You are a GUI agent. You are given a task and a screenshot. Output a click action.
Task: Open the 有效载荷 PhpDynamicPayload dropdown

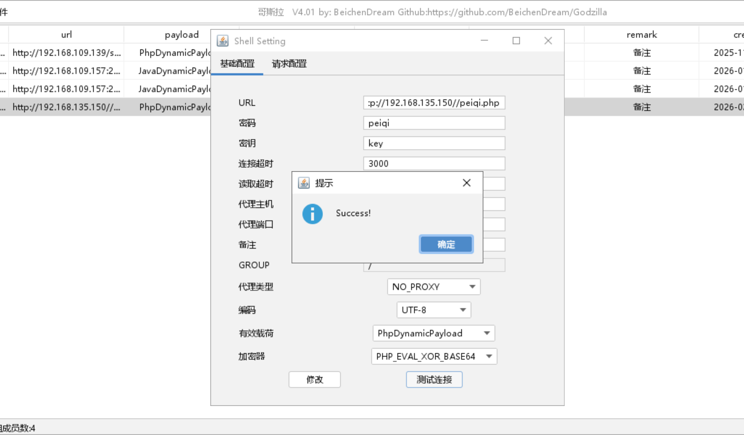(x=434, y=333)
